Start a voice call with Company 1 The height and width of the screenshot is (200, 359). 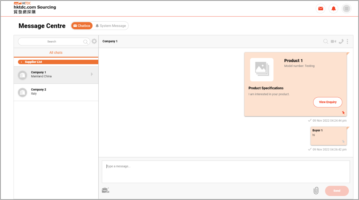341,41
